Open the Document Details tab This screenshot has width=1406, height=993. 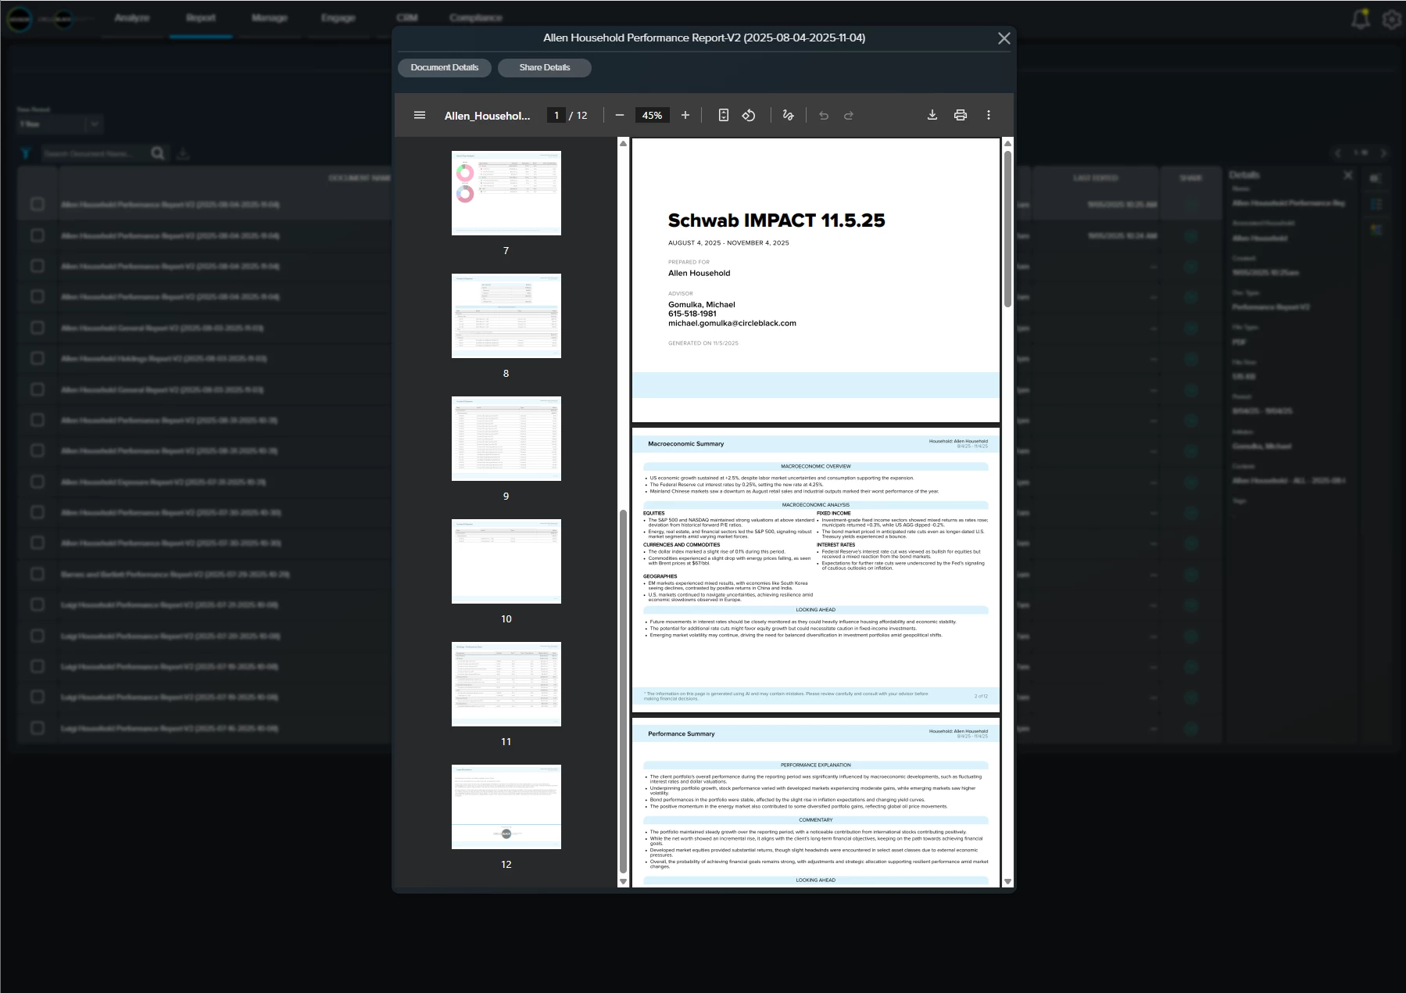coord(445,67)
